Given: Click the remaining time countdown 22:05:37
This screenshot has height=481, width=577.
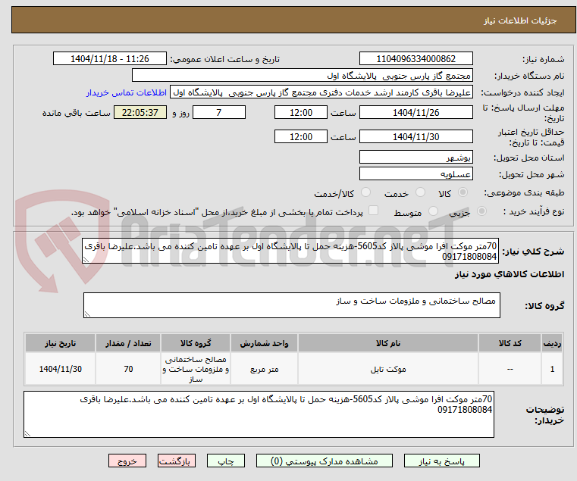Looking at the screenshot, I should [x=140, y=113].
